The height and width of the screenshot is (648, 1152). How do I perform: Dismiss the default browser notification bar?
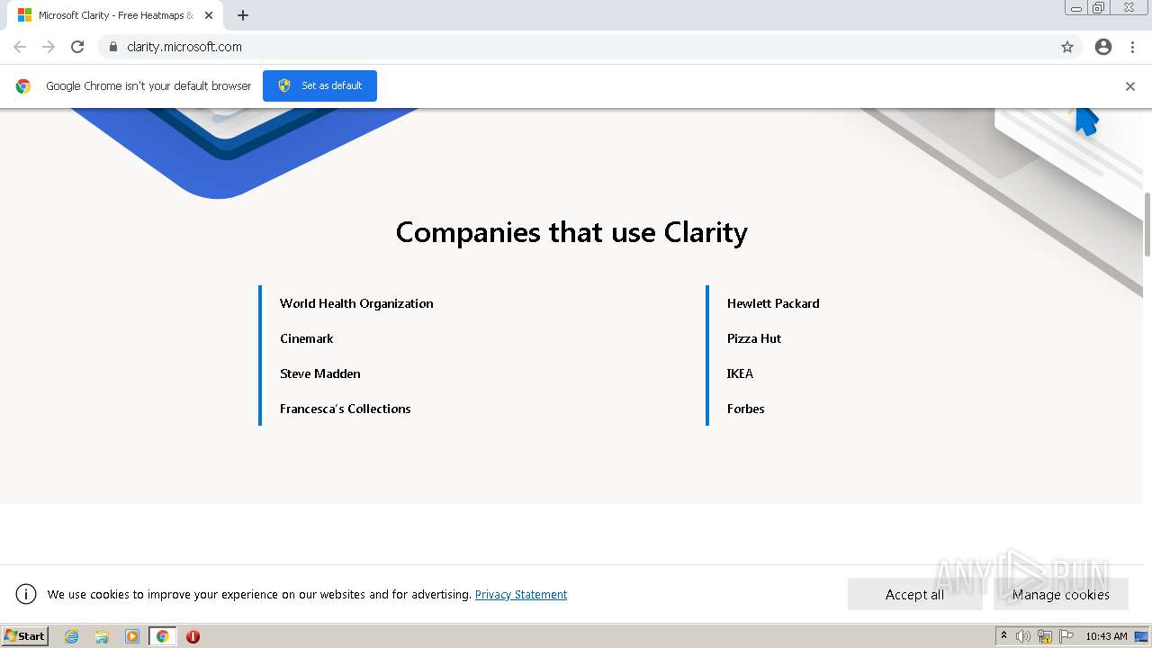tap(1130, 86)
